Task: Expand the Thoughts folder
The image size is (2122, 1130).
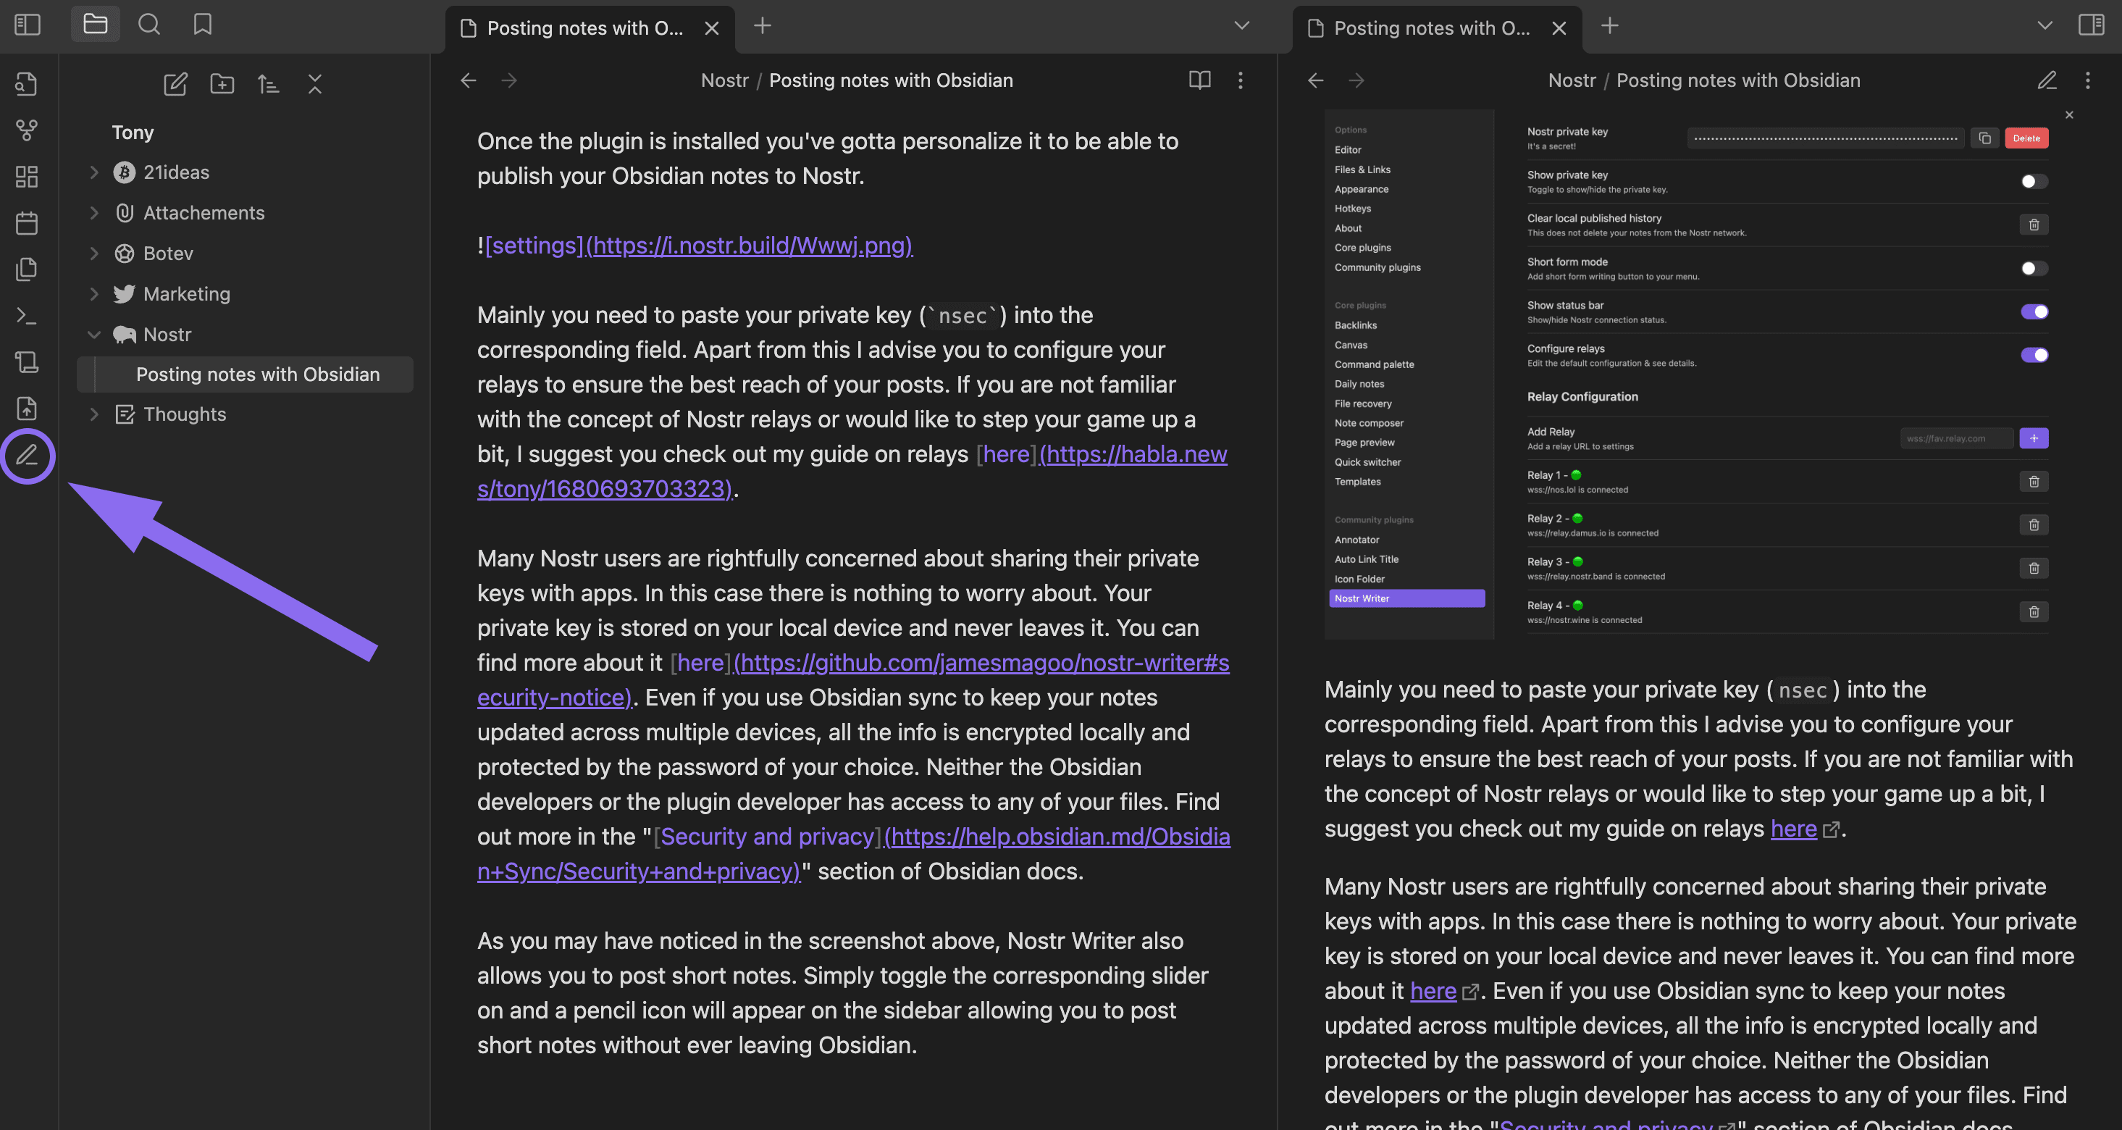Action: [94, 414]
